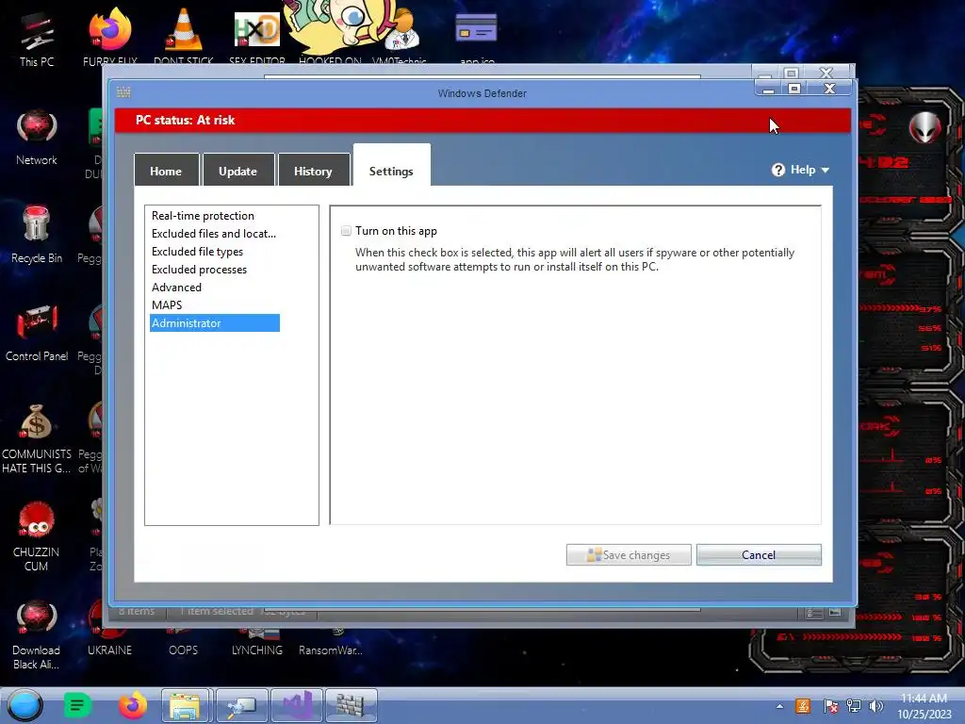The image size is (965, 724).
Task: Expand the Help dropdown arrow
Action: [826, 170]
